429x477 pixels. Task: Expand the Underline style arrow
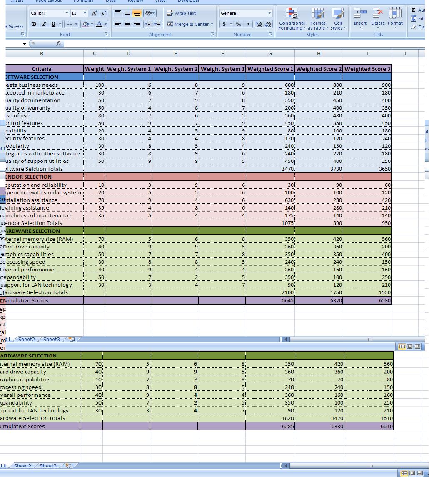pos(60,24)
